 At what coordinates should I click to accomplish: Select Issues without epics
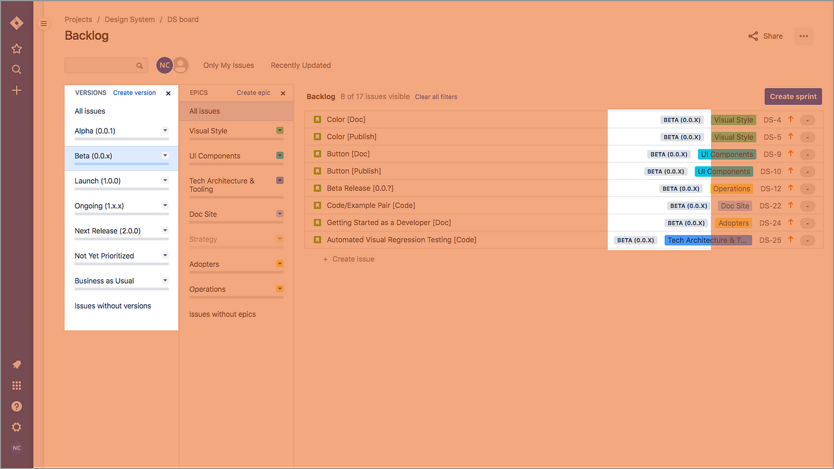click(x=222, y=314)
